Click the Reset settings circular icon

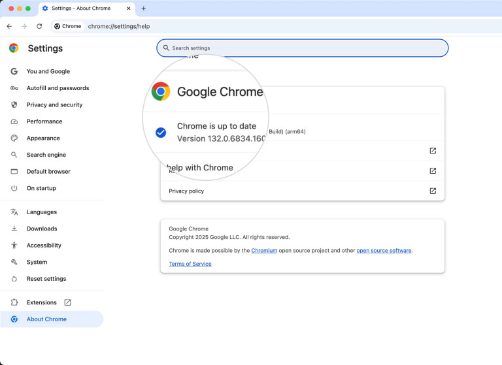click(x=14, y=279)
